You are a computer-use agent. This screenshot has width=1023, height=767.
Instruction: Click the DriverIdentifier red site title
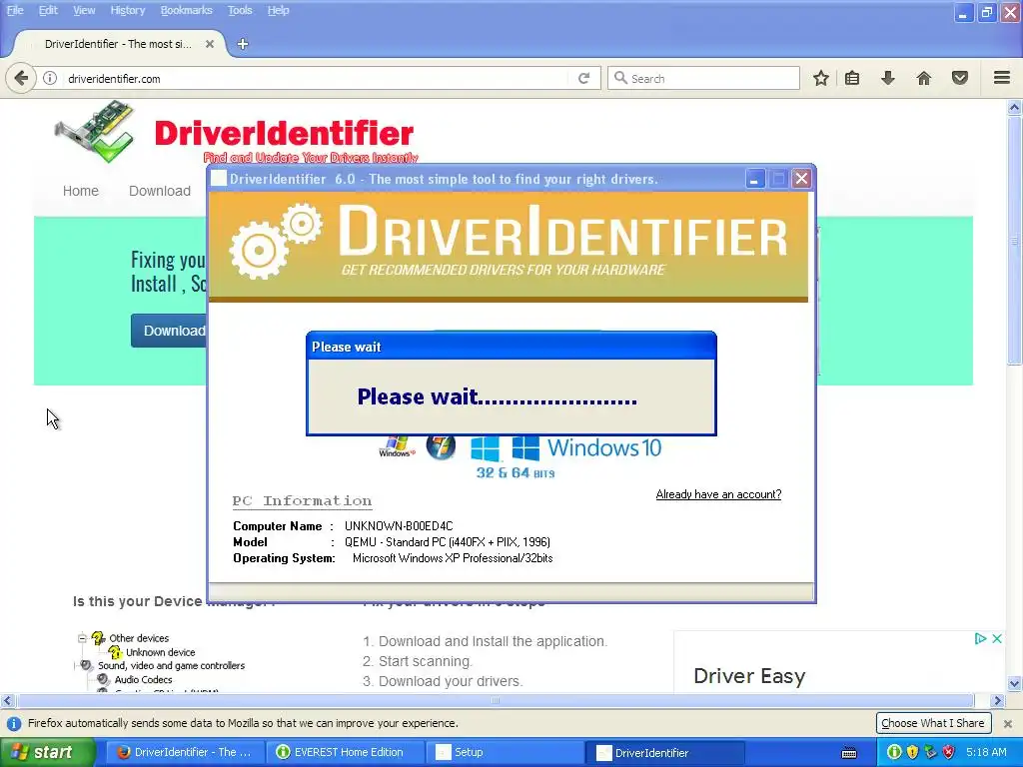pyautogui.click(x=285, y=134)
